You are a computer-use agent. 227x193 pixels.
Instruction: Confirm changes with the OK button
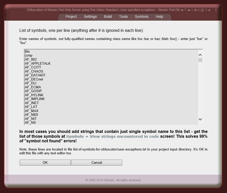click(45, 162)
